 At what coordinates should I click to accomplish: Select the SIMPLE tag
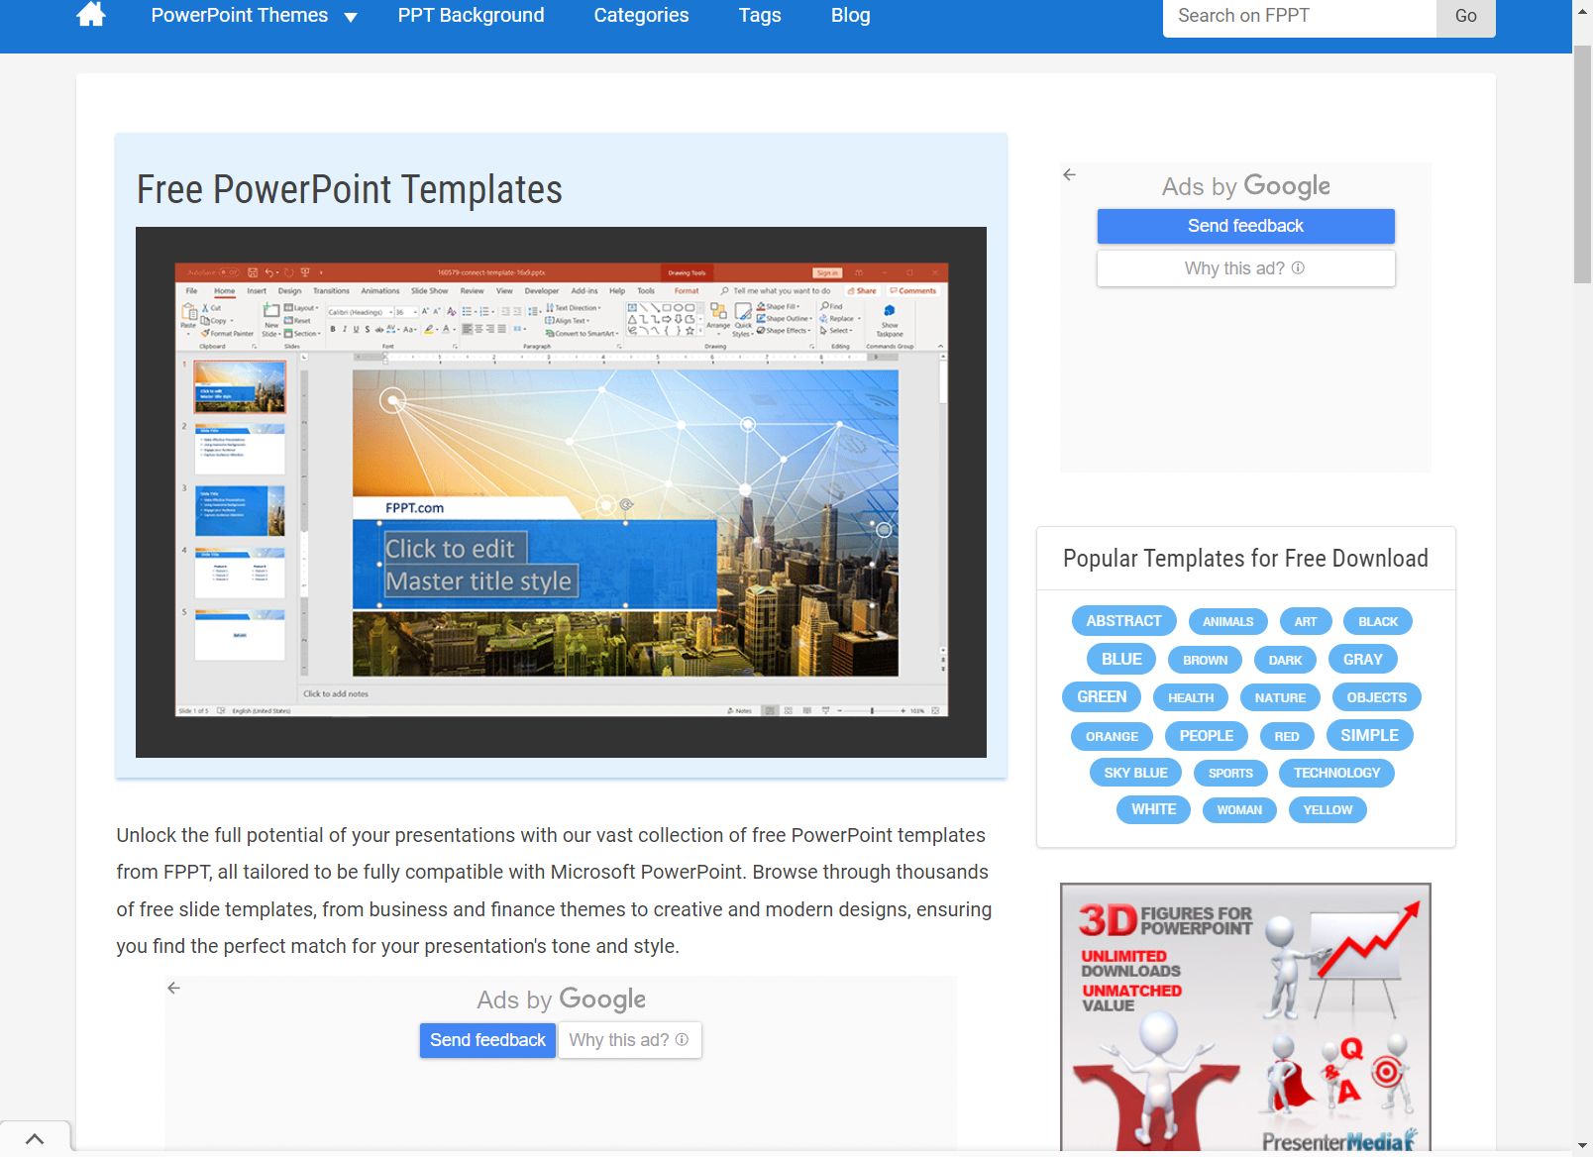1369,735
